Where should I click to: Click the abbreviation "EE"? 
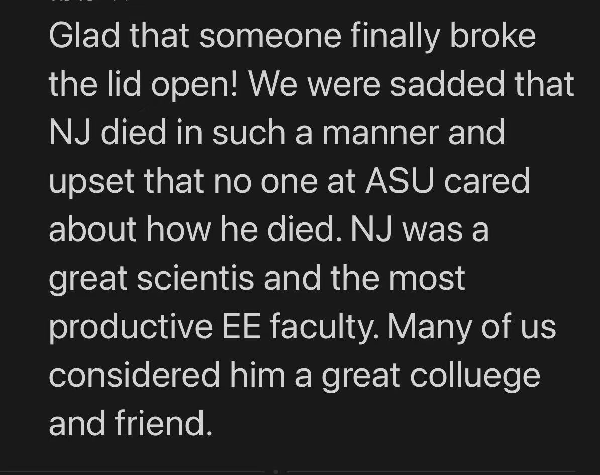click(245, 326)
